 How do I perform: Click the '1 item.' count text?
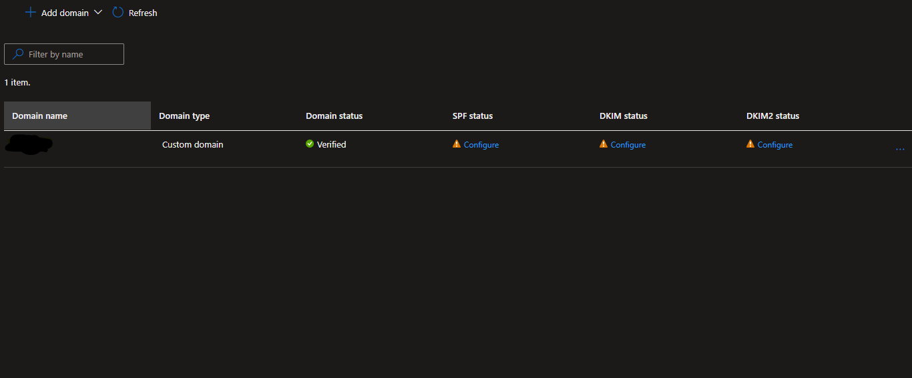(x=17, y=83)
